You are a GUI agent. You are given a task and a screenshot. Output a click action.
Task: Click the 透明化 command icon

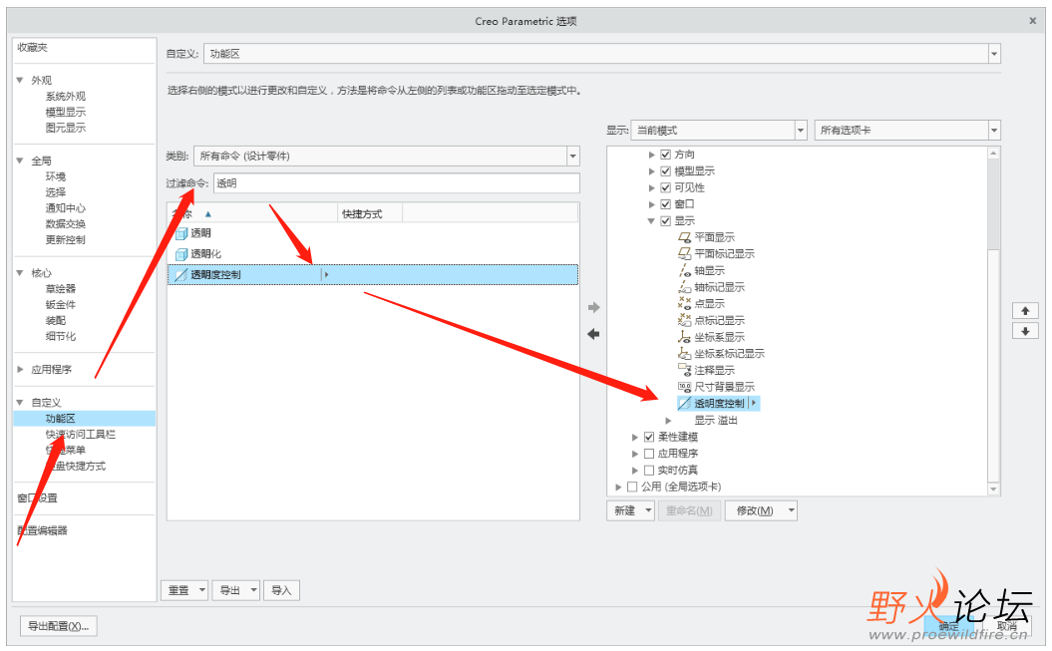pyautogui.click(x=181, y=254)
